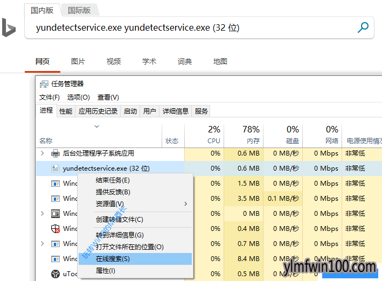Switch to the 启动 tab
The width and height of the screenshot is (382, 281).
[x=130, y=111]
